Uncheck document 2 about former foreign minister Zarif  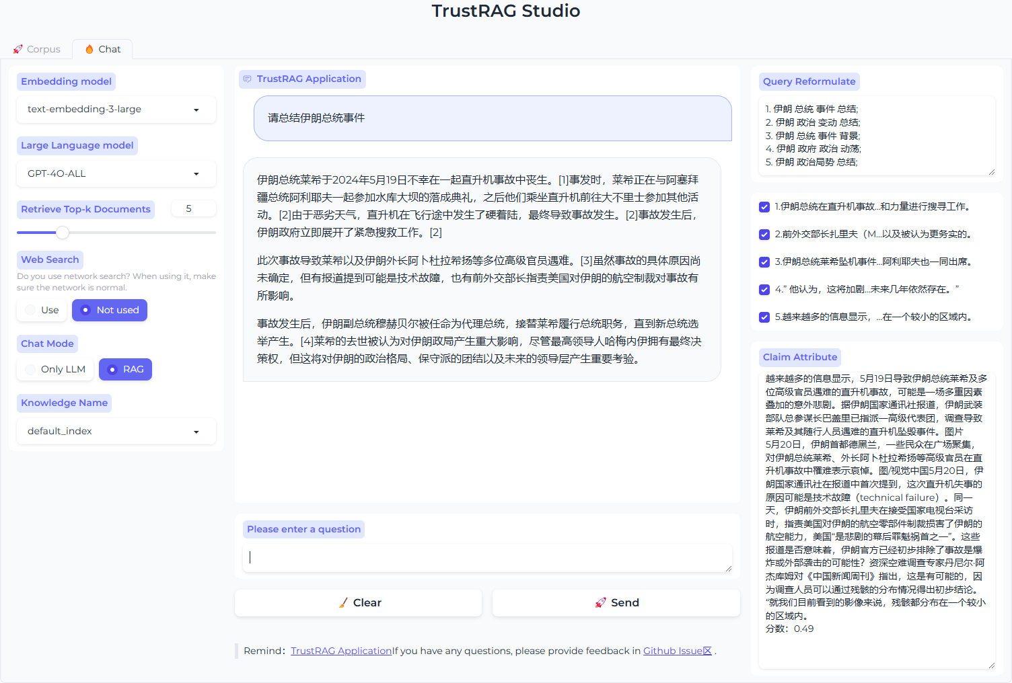764,235
